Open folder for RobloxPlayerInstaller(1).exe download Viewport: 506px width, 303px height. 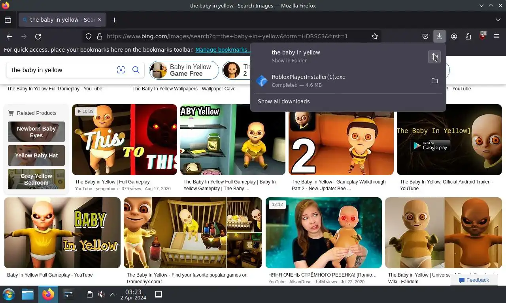point(434,81)
